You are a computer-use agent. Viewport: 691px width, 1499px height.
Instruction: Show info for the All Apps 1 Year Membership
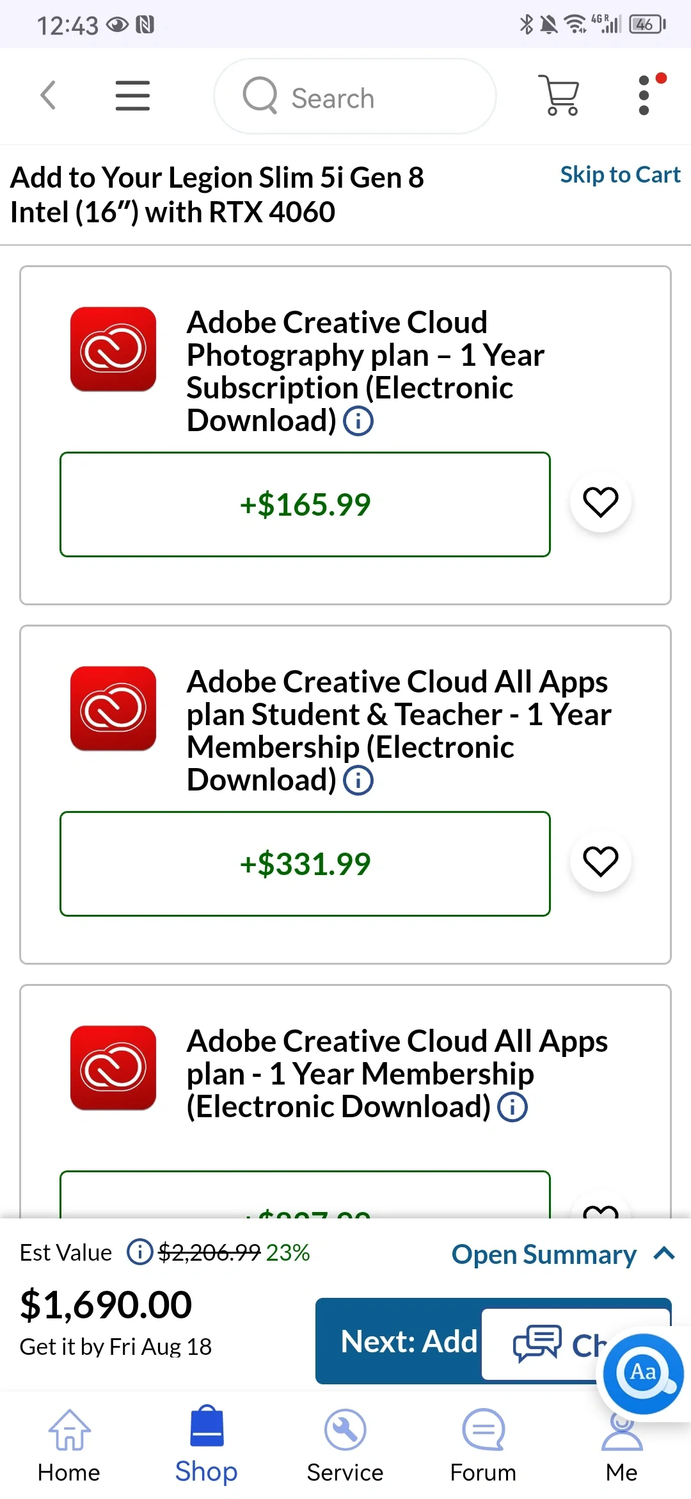[x=512, y=1108]
